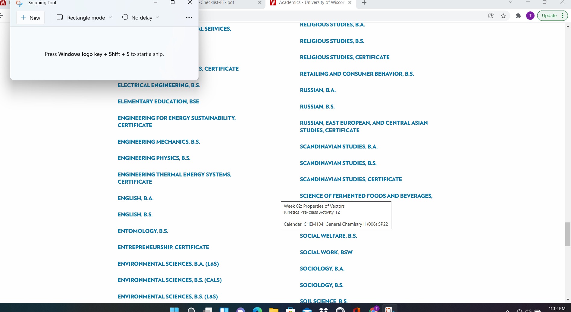Open the tab search chevron dropdown
Screen dimensions: 571x312
coord(510,2)
